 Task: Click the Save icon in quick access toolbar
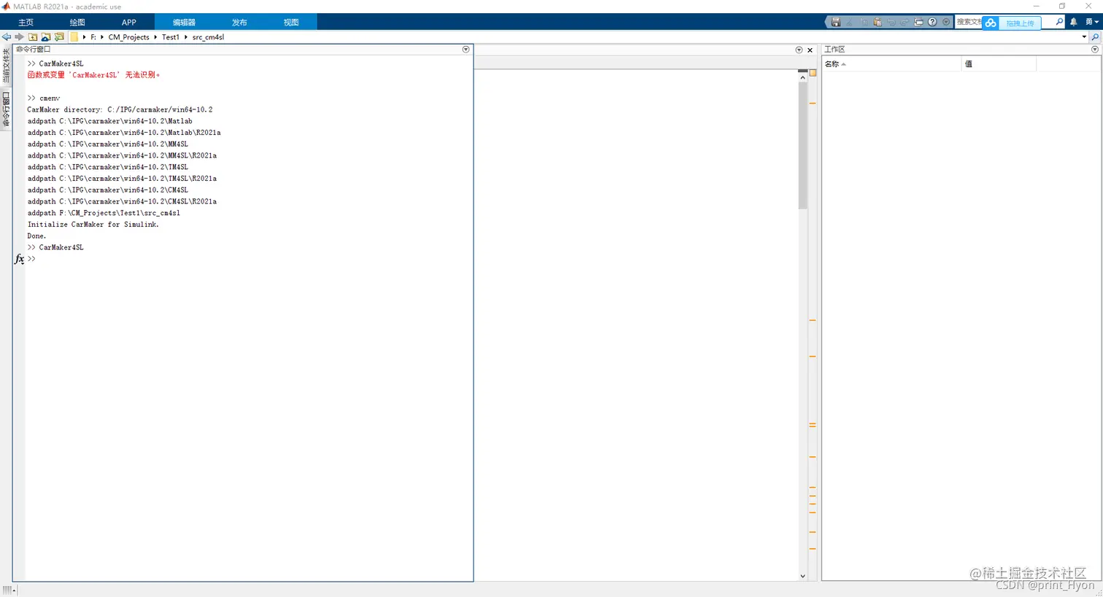836,23
